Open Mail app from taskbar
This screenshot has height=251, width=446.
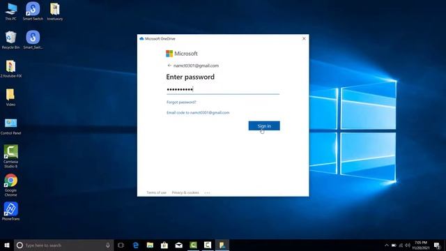178,245
